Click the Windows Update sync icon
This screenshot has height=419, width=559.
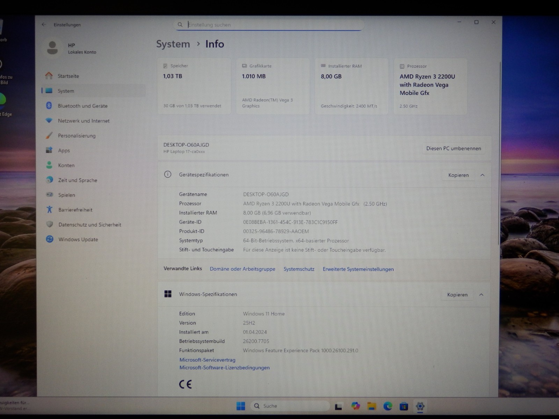(x=50, y=239)
